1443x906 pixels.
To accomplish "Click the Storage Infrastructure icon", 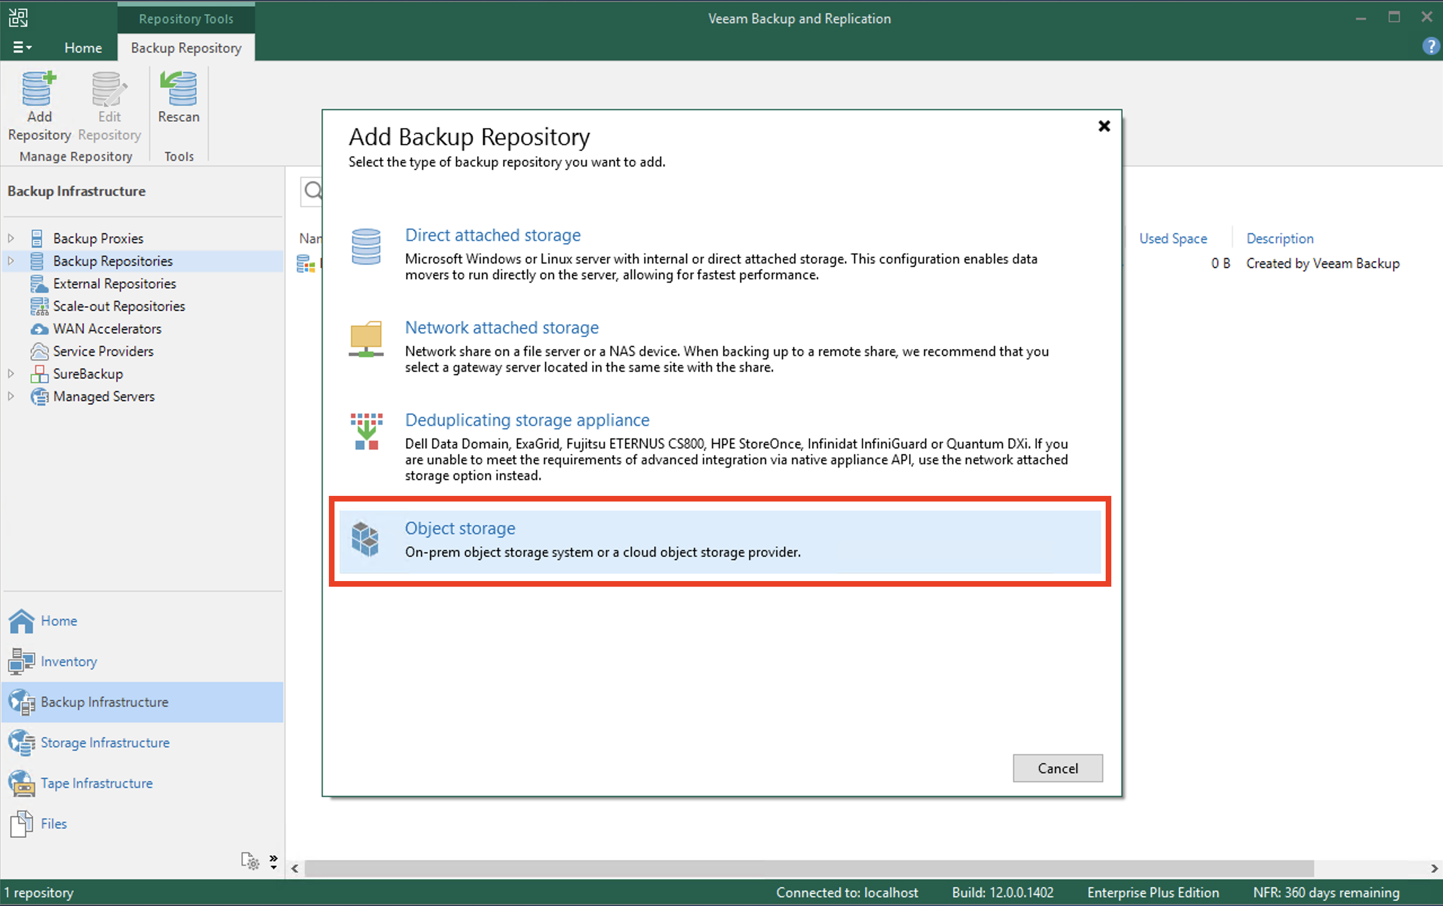I will click(x=21, y=742).
